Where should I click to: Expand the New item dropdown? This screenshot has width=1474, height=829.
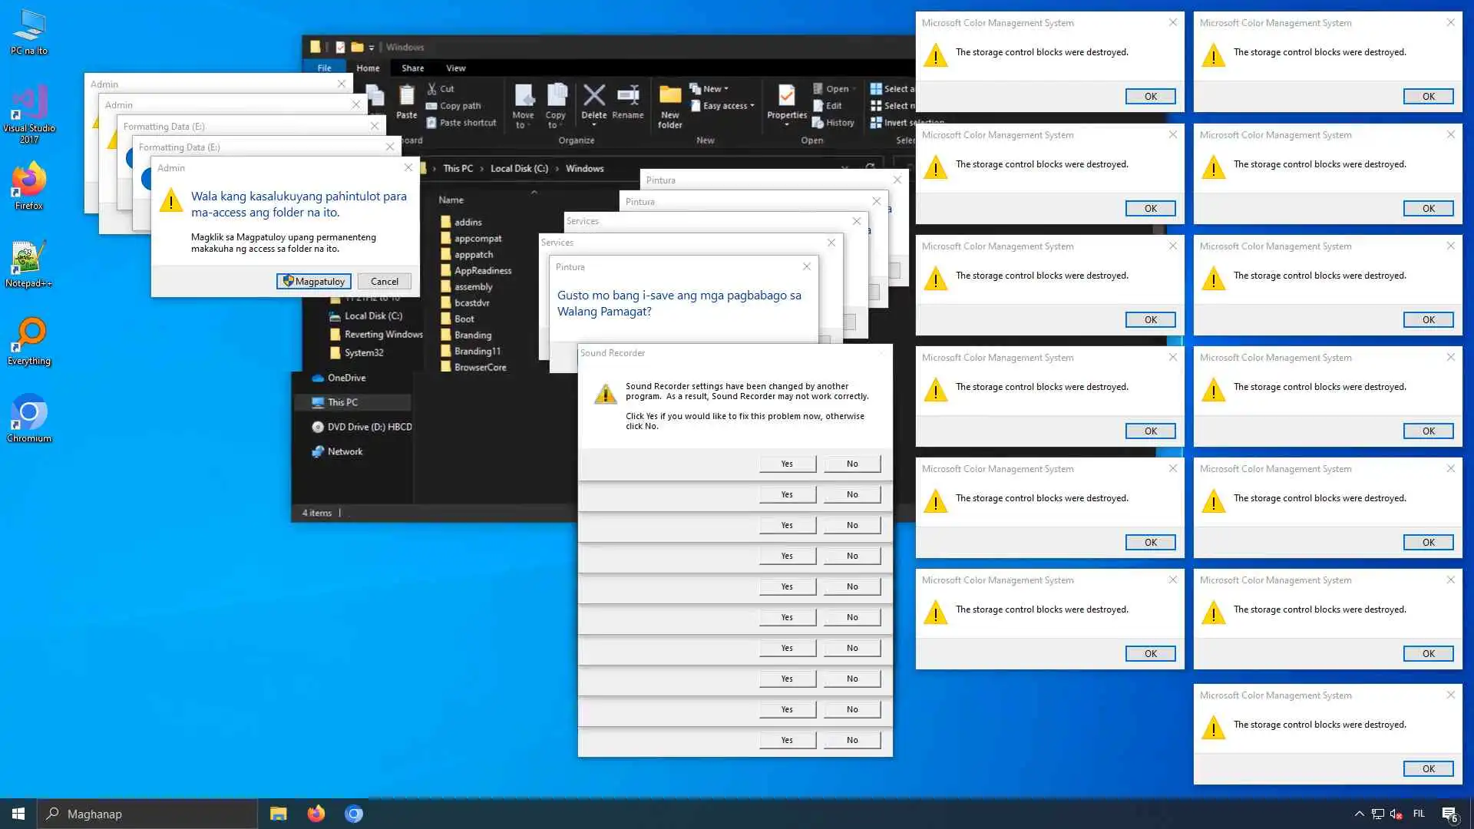tap(712, 89)
